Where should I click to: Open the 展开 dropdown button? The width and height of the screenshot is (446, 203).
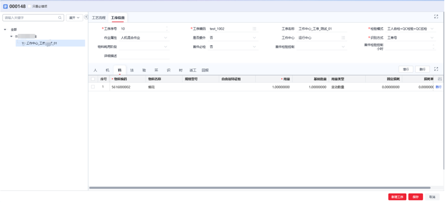click(x=74, y=18)
